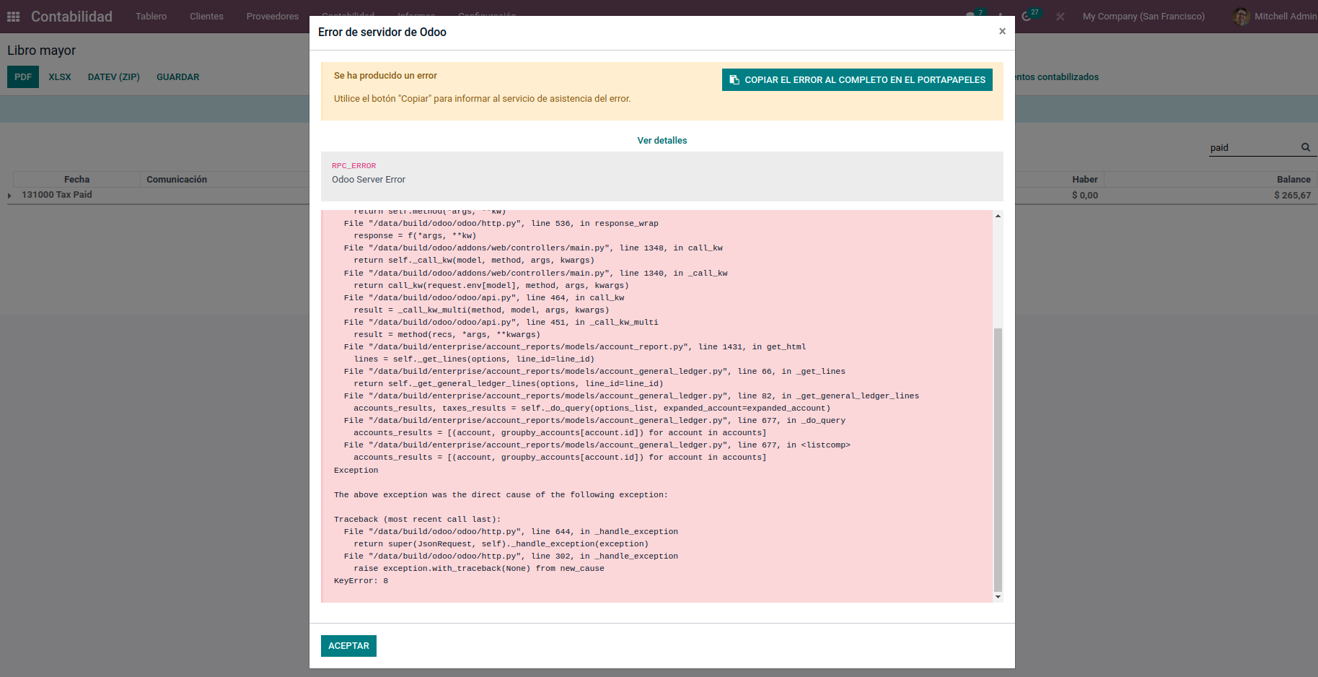This screenshot has height=677, width=1318.
Task: Click Mitchell Admin avatar picture
Action: click(1242, 16)
